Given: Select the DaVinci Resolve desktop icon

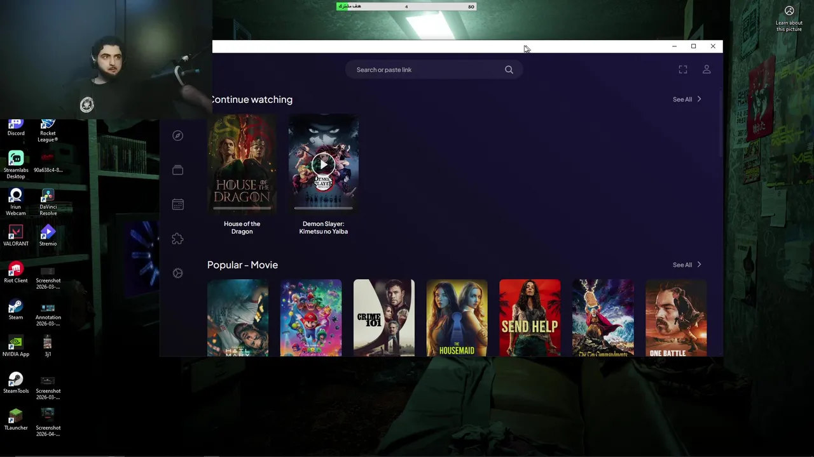Looking at the screenshot, I should click(48, 202).
